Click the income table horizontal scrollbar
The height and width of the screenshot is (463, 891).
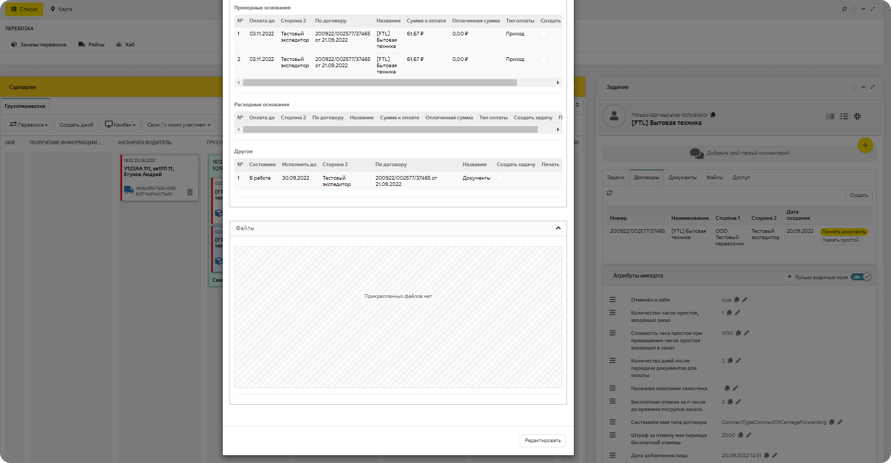380,83
